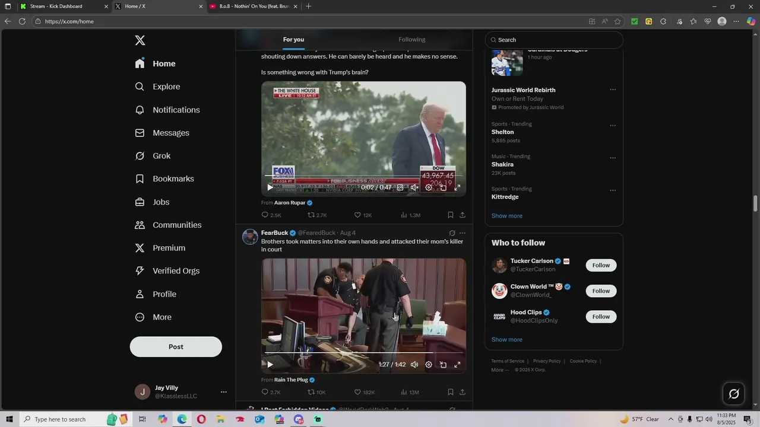Open Aaron Rupar source link

click(x=290, y=203)
